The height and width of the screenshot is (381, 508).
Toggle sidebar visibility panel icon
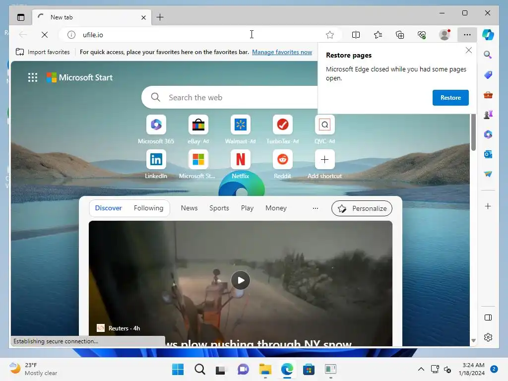coord(488,317)
